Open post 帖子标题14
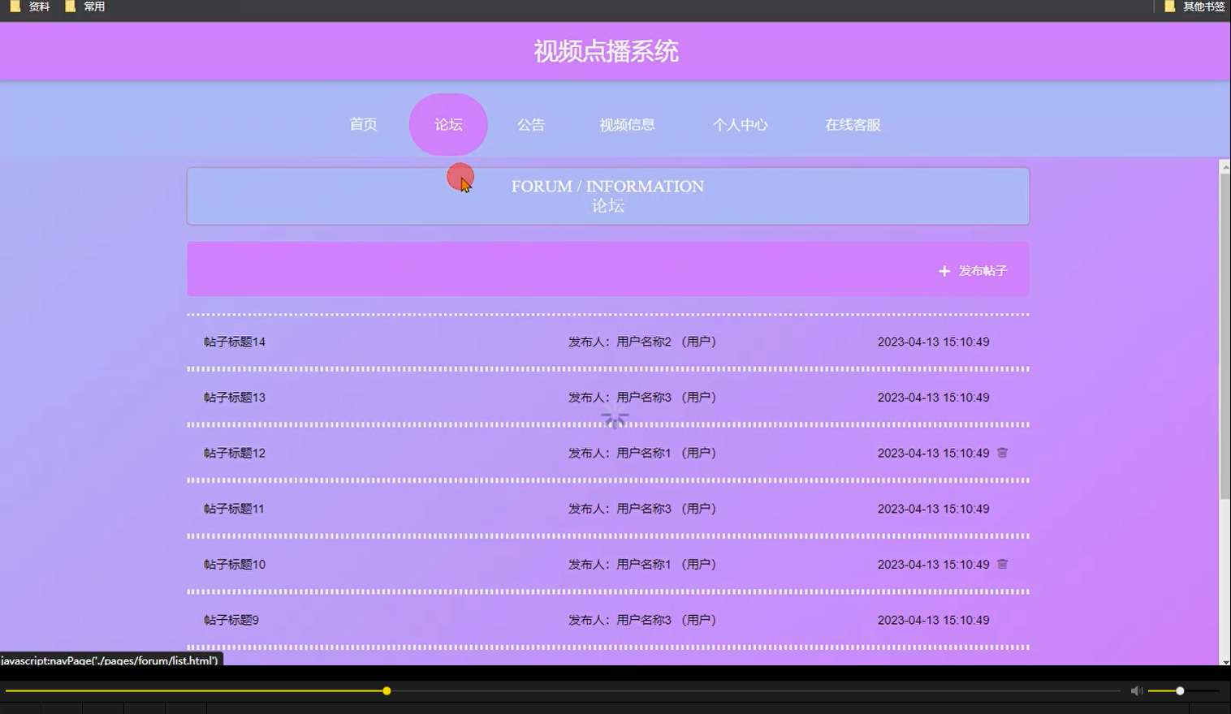The height and width of the screenshot is (714, 1231). 234,342
